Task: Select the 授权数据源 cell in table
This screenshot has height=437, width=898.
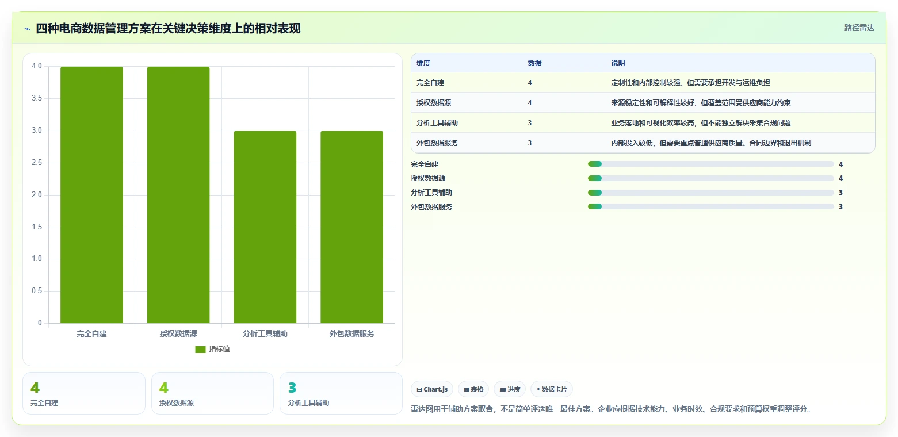Action: 434,103
